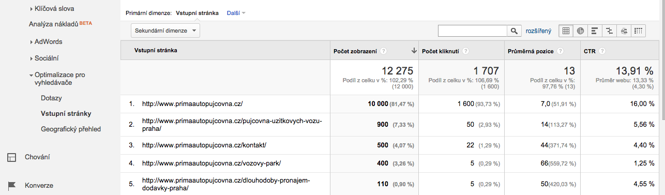The image size is (665, 195).
Task: Click impressions cell showing 900
Action: 383,125
